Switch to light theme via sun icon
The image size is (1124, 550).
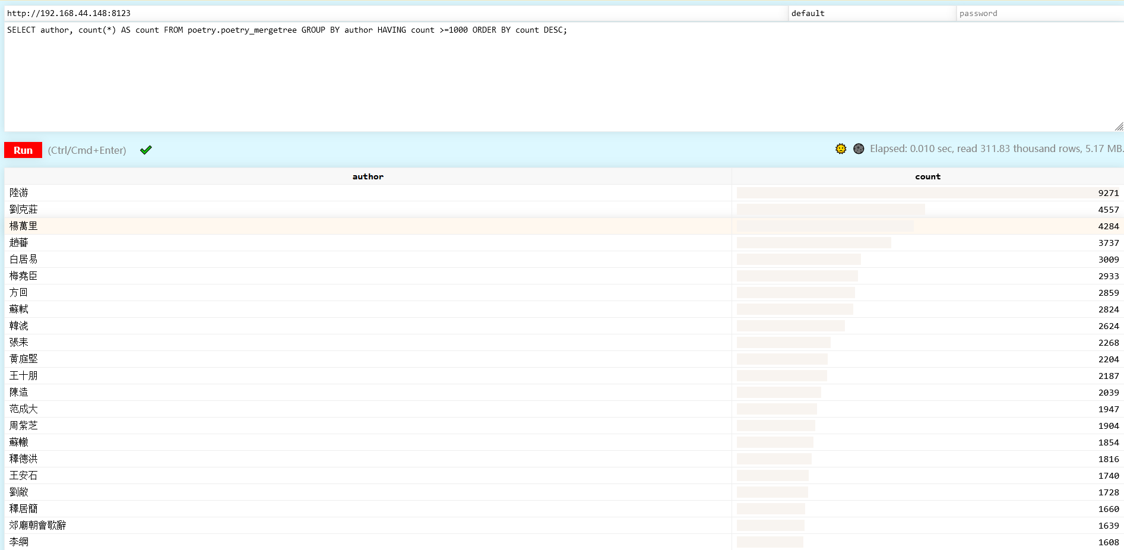[841, 148]
